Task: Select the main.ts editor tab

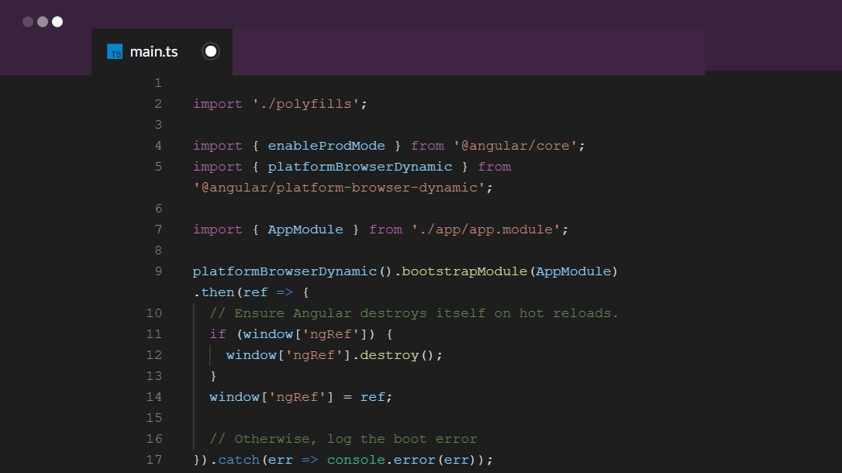Action: pos(154,52)
